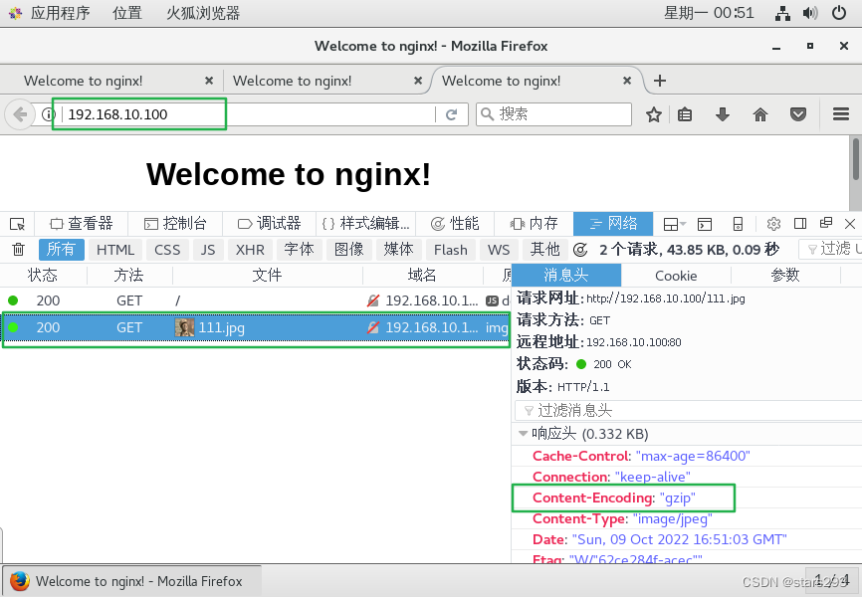Filter requests by XHR

(x=250, y=250)
